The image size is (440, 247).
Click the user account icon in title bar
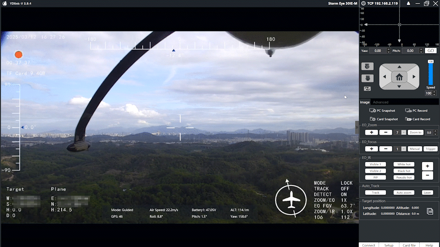[x=408, y=4]
